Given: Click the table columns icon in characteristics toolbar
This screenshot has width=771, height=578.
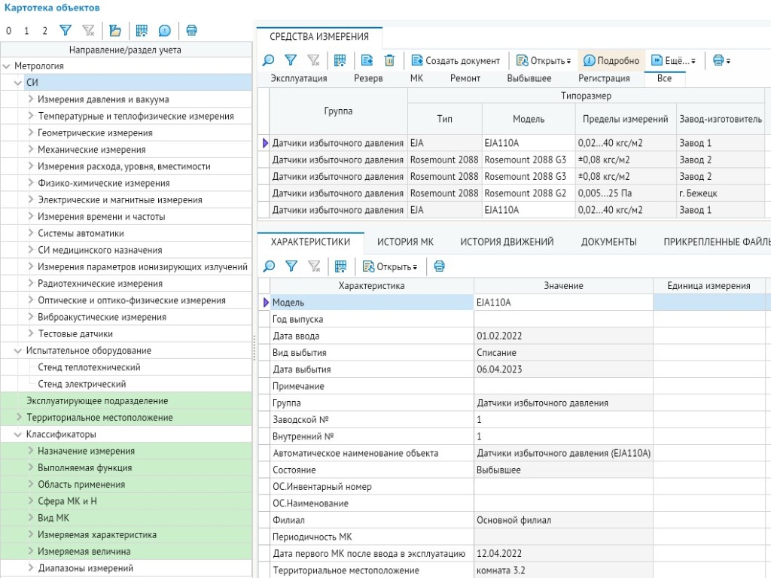Looking at the screenshot, I should 340,266.
